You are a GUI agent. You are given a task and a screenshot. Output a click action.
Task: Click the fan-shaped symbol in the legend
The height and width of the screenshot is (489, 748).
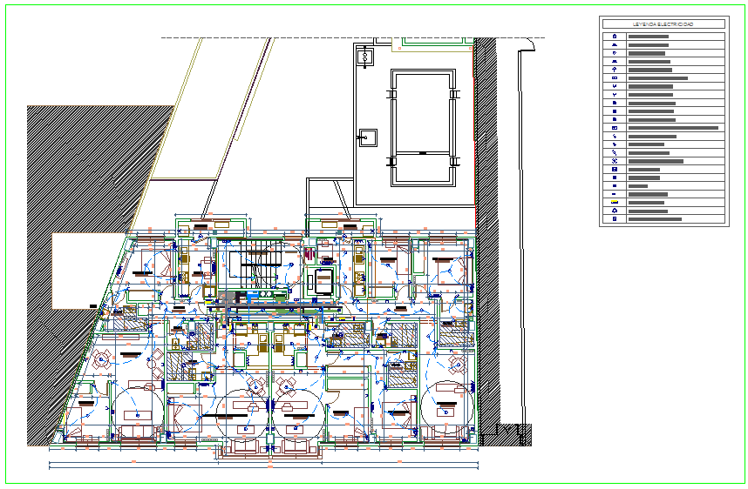click(615, 161)
